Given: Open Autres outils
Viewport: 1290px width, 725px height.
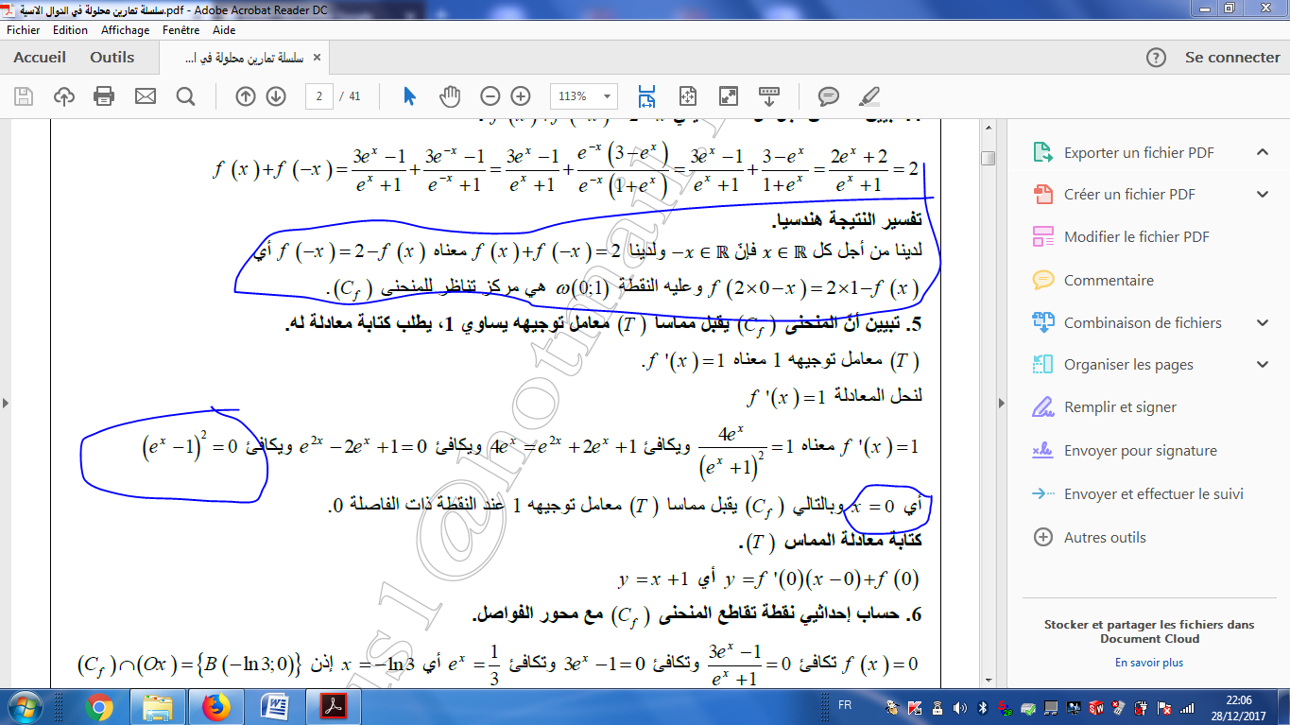Looking at the screenshot, I should (1105, 537).
